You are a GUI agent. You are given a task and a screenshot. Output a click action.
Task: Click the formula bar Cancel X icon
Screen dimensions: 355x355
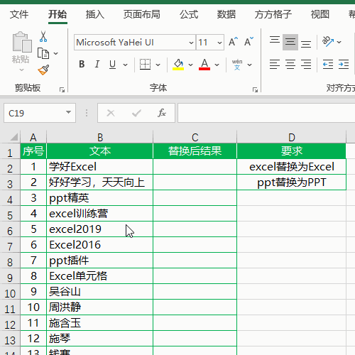pos(111,113)
